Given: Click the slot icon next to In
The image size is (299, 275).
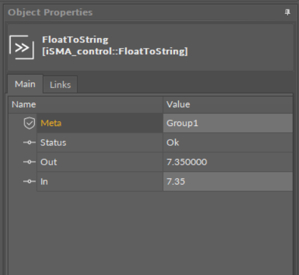Looking at the screenshot, I should [29, 181].
